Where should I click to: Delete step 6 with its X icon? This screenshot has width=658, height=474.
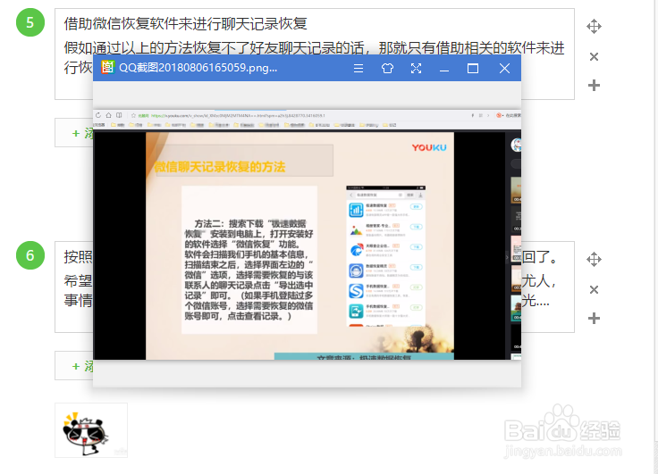coord(594,289)
